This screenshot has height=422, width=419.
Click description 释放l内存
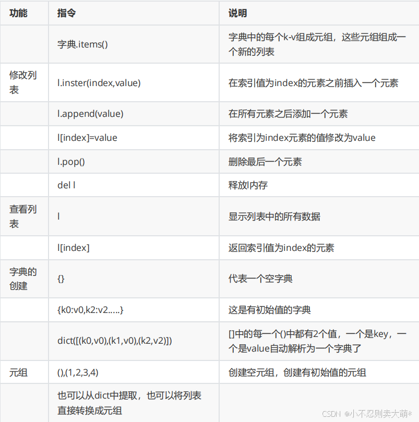248,185
